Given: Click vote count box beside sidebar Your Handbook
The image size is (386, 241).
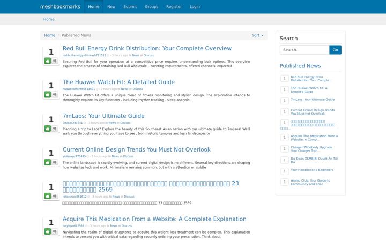Looking at the screenshot, I should (x=284, y=171).
